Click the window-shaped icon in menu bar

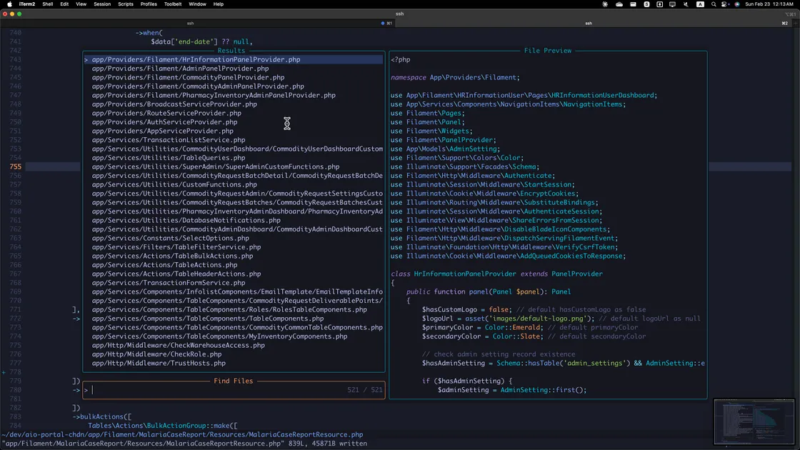(633, 4)
